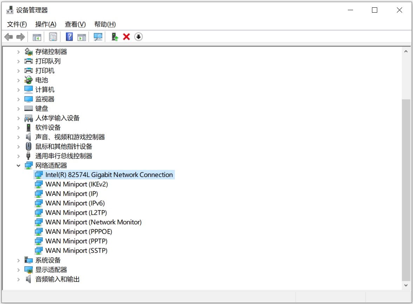Screen dimensions: 413x304
Task: Select WAN Miniport (SSTP)
Action: point(76,251)
